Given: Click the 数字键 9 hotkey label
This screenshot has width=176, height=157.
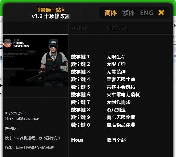Looking at the screenshot, I should [x=80, y=117].
